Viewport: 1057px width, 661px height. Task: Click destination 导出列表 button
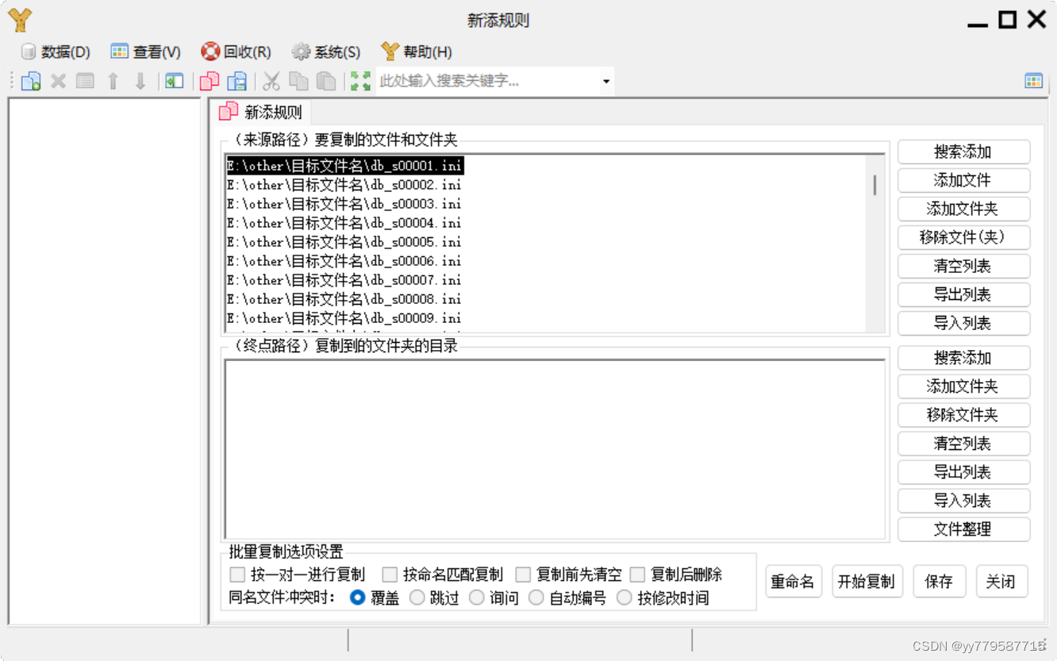tap(963, 472)
